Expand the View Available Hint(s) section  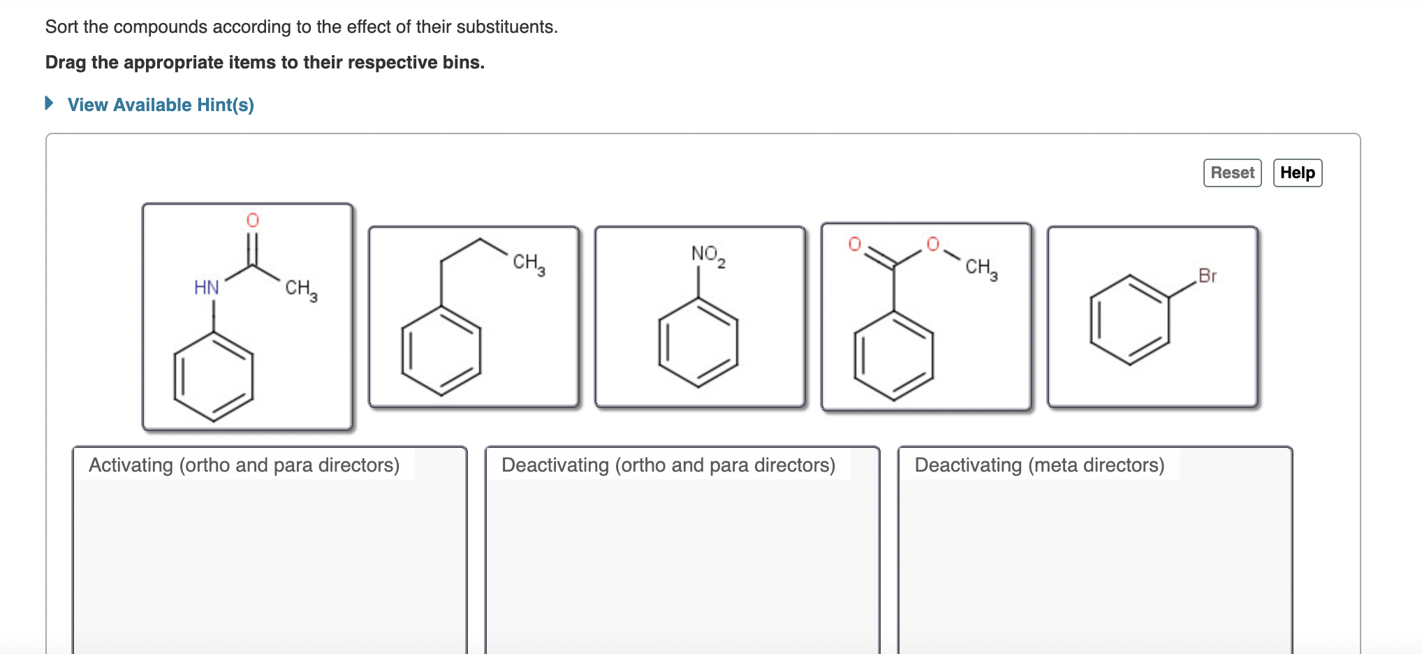[x=159, y=105]
